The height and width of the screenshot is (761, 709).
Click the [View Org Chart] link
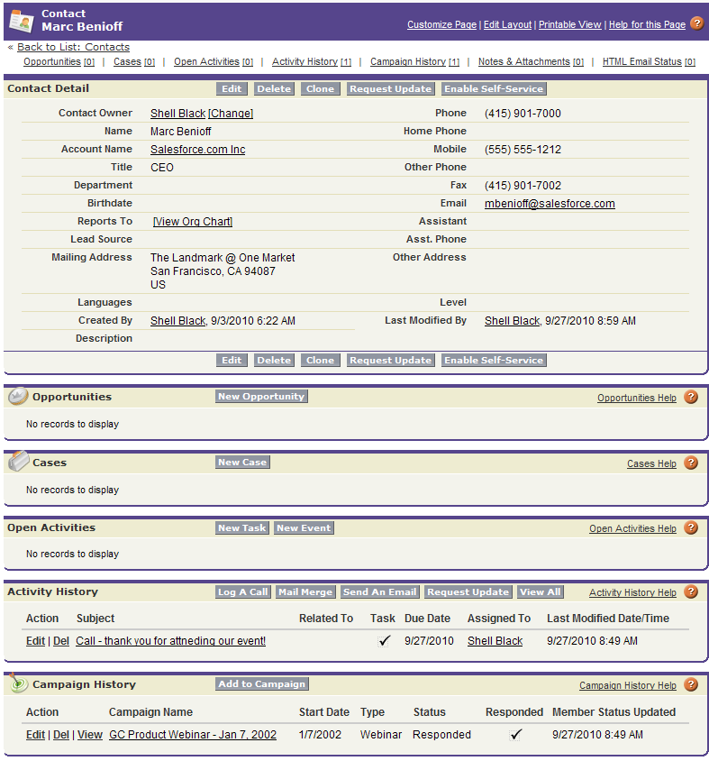(193, 221)
